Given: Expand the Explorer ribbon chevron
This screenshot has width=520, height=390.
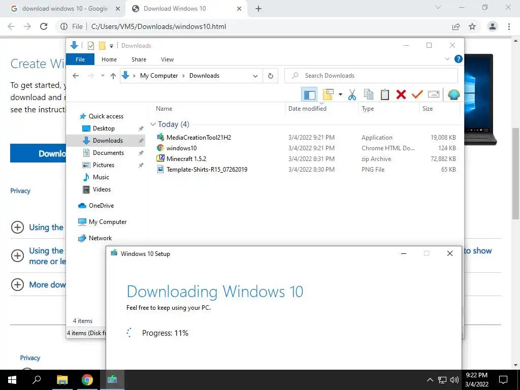Looking at the screenshot, I should [x=447, y=59].
